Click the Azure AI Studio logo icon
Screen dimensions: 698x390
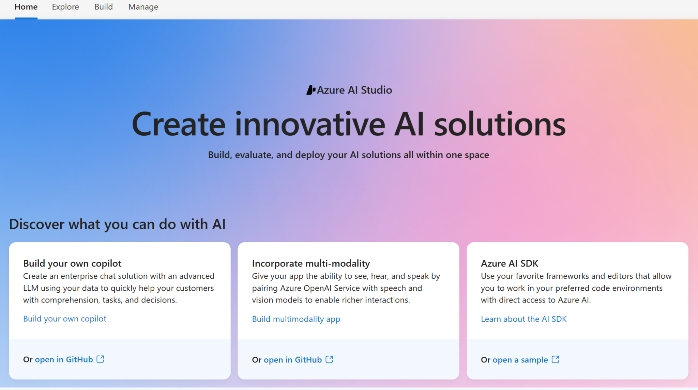point(311,90)
